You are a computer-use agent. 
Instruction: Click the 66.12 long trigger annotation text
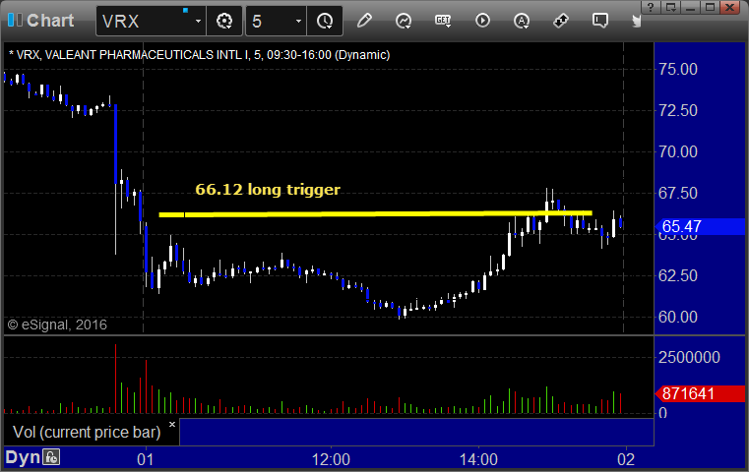point(268,190)
